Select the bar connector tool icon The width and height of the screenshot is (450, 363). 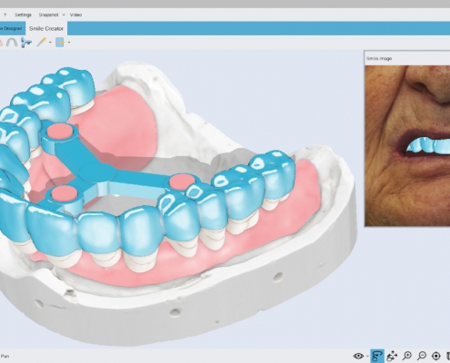click(26, 43)
